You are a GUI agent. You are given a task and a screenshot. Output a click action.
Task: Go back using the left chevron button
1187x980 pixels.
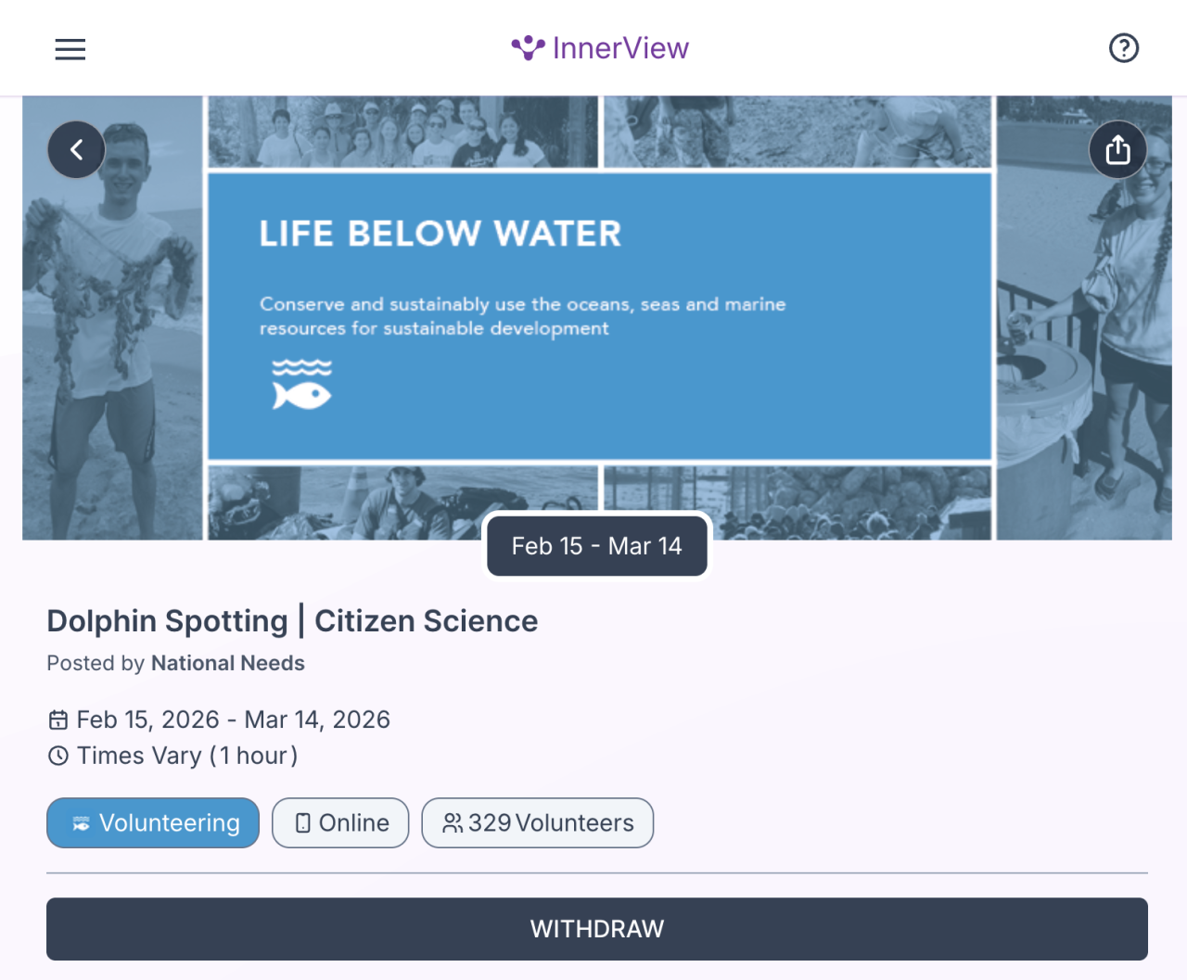[x=76, y=149]
